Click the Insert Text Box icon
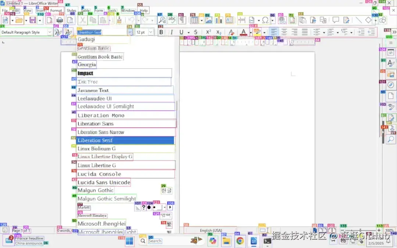 (x=229, y=20)
